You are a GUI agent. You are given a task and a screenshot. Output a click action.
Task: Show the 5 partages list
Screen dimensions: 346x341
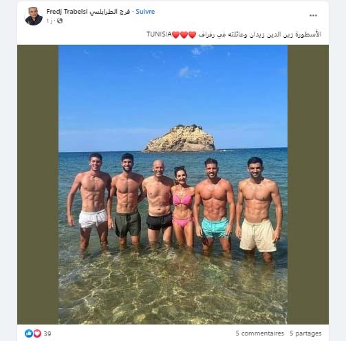pyautogui.click(x=305, y=333)
